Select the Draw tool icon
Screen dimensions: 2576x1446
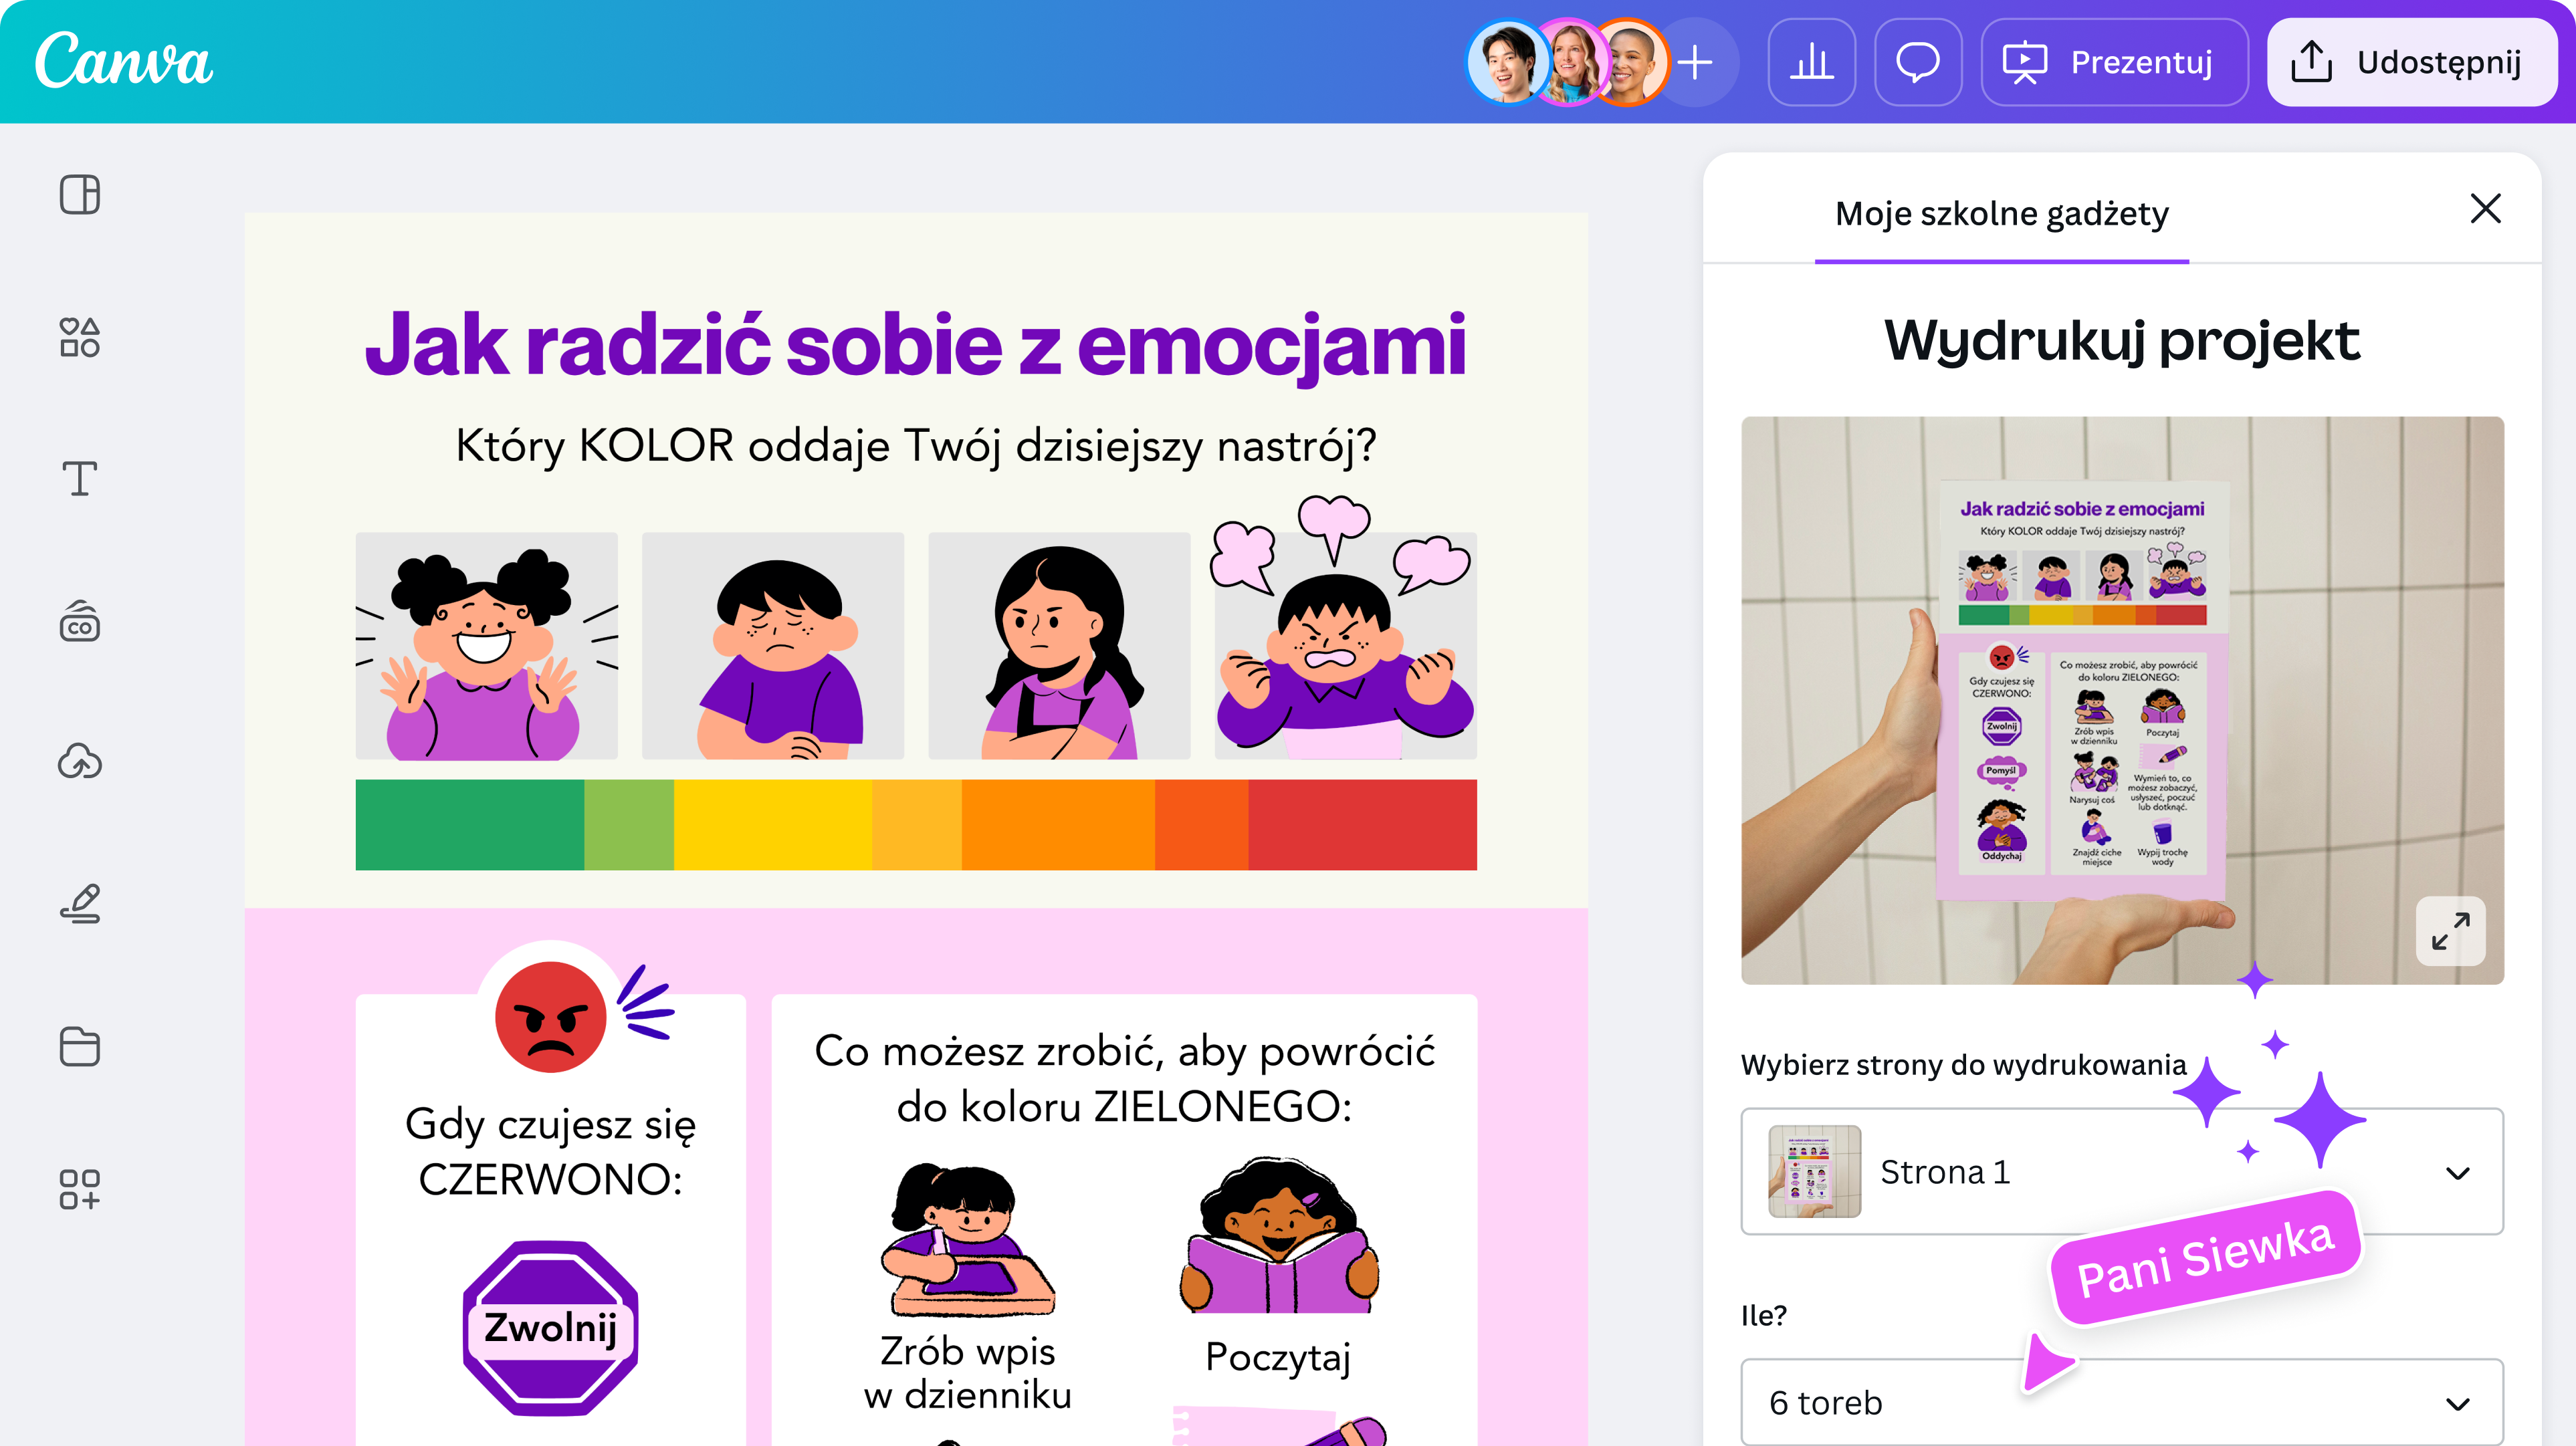[x=80, y=904]
